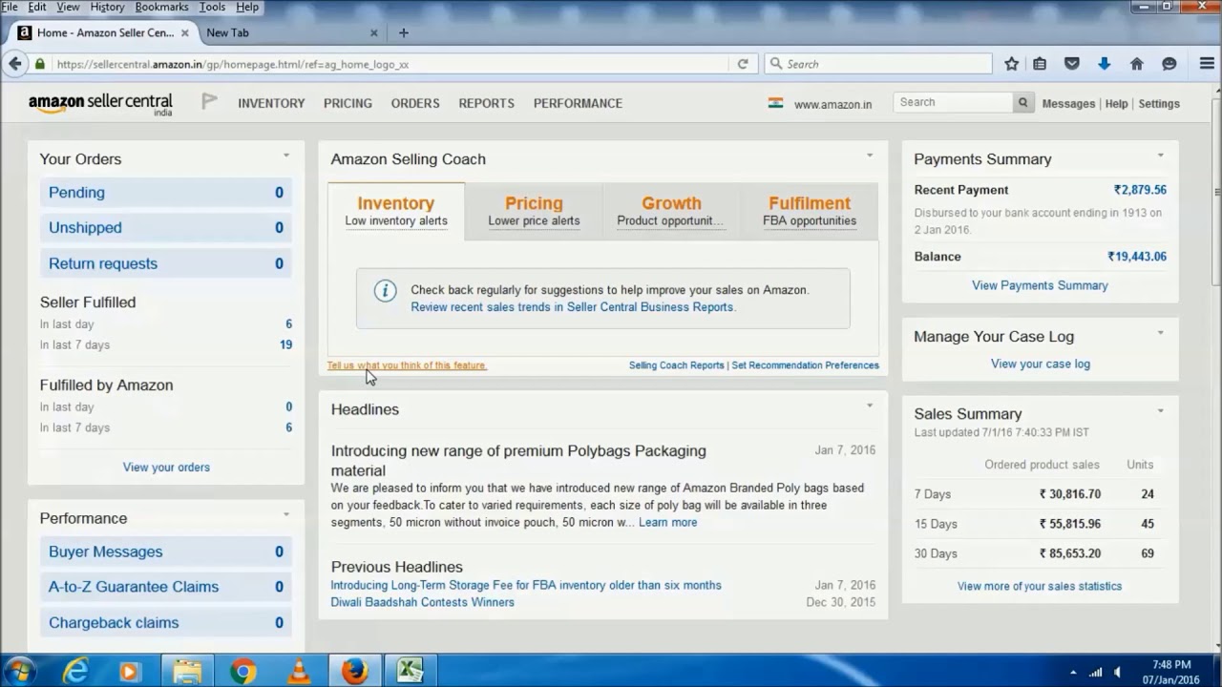The height and width of the screenshot is (687, 1222).
Task: Click the Windows Start button
Action: click(x=19, y=671)
